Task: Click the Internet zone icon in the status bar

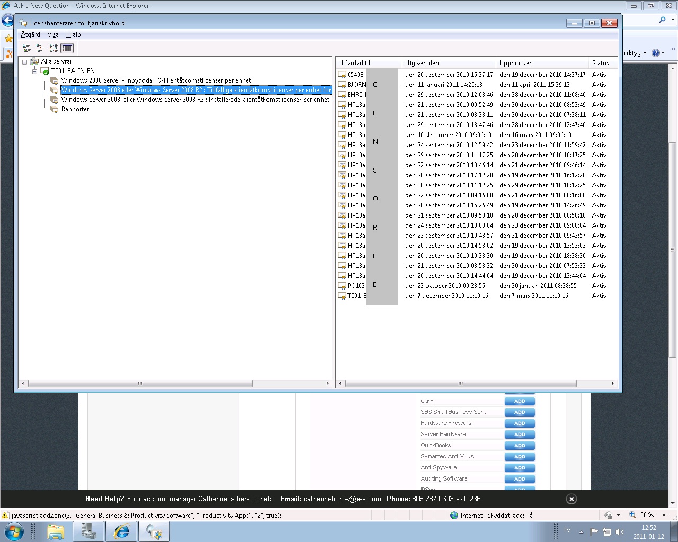Action: pyautogui.click(x=454, y=514)
